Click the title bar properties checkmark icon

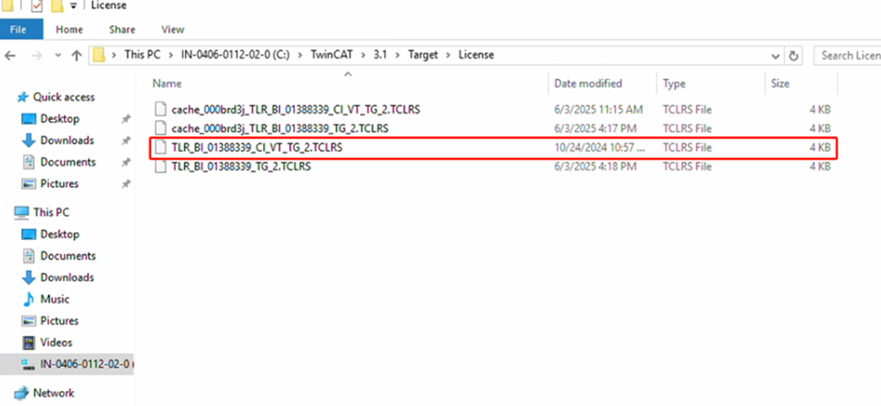click(x=37, y=6)
